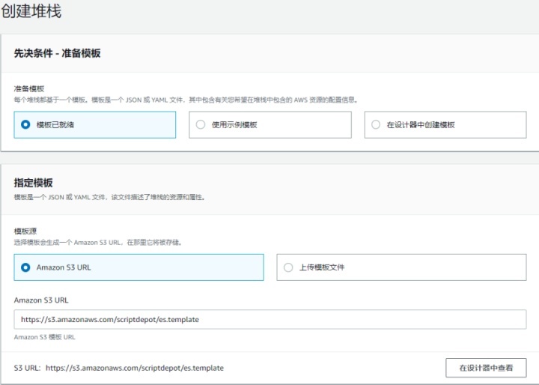The height and width of the screenshot is (385, 539).
Task: Click description about JSON 或 YAML 文件 under 准备模板
Action: click(186, 100)
